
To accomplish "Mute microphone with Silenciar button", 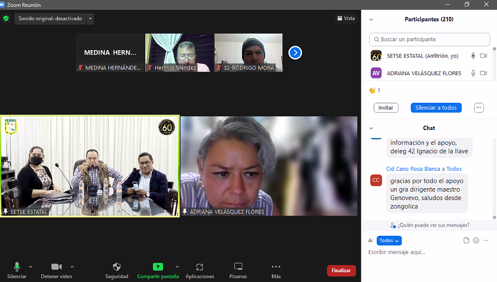I will click(x=17, y=267).
